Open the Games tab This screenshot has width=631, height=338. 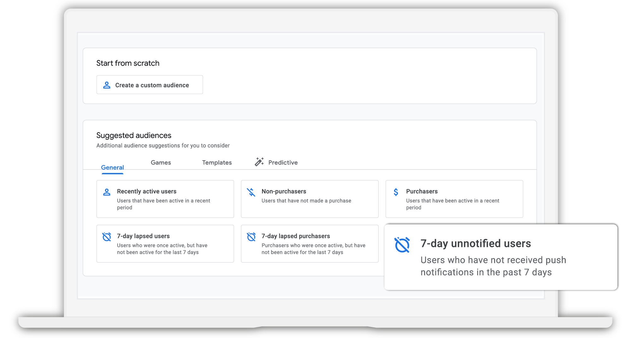click(x=161, y=163)
